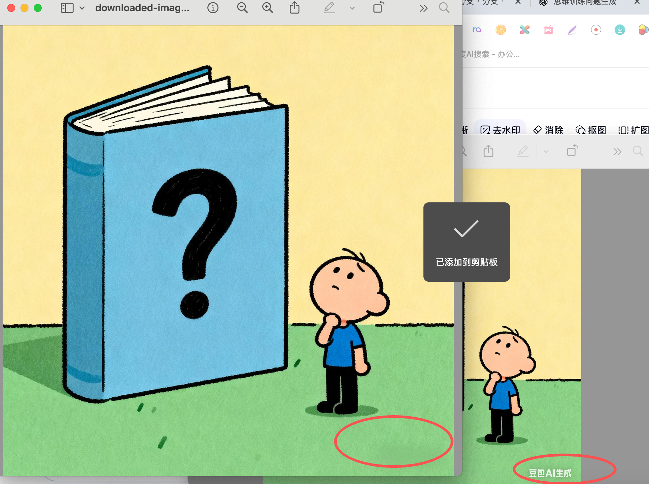Open the pink TV bilibili extension
Viewport: 649px width, 484px height.
coord(548,30)
